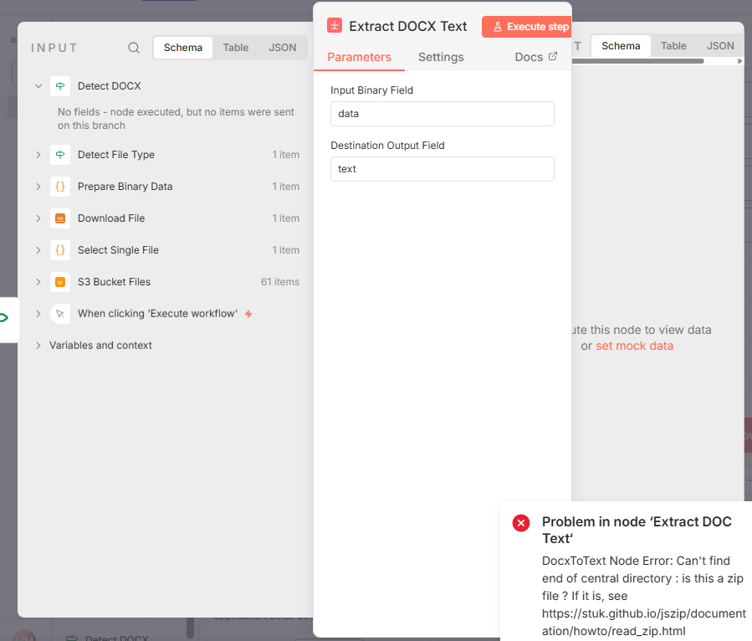Expand the S3 Bucket Files row
The height and width of the screenshot is (641, 752).
[x=38, y=282]
